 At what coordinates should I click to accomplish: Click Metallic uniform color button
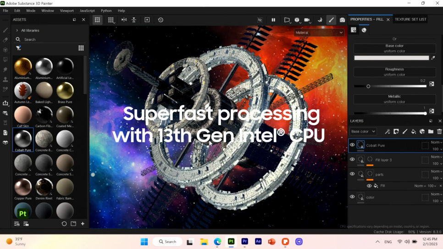(394, 99)
